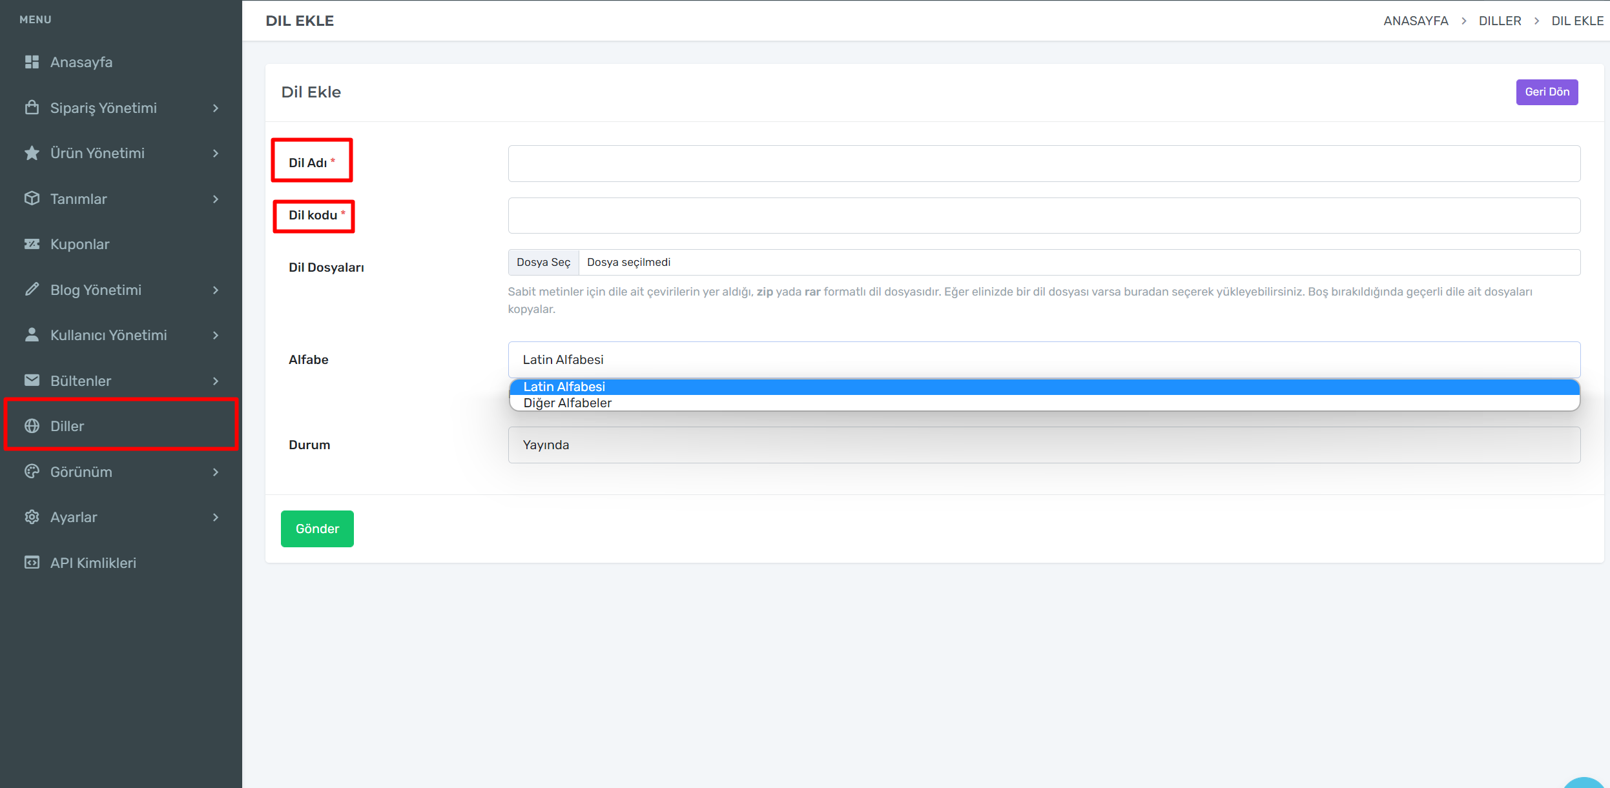1610x788 pixels.
Task: Click the Sipariş Yönetimi shopping bag icon
Action: [32, 108]
